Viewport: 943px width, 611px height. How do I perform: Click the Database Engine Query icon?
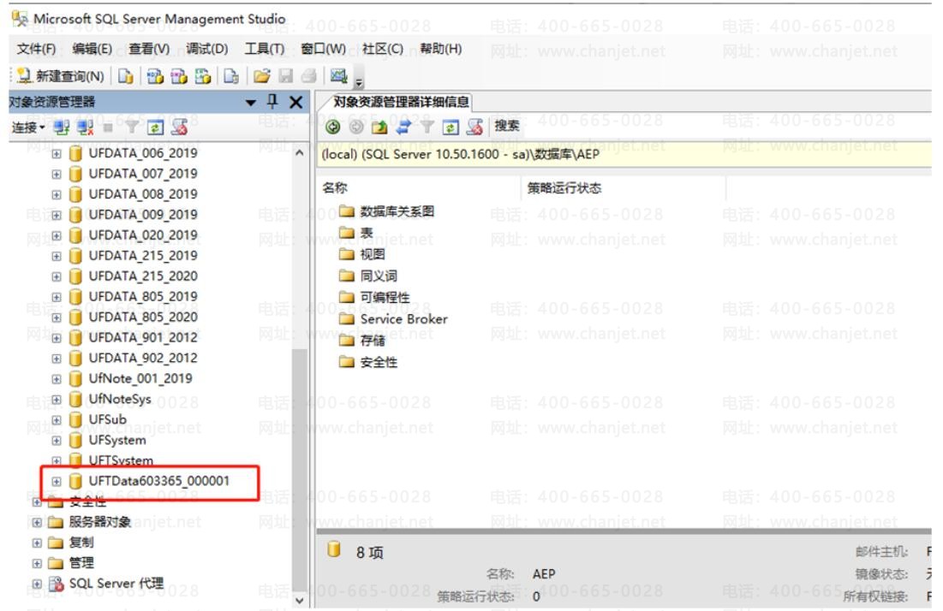[x=125, y=76]
